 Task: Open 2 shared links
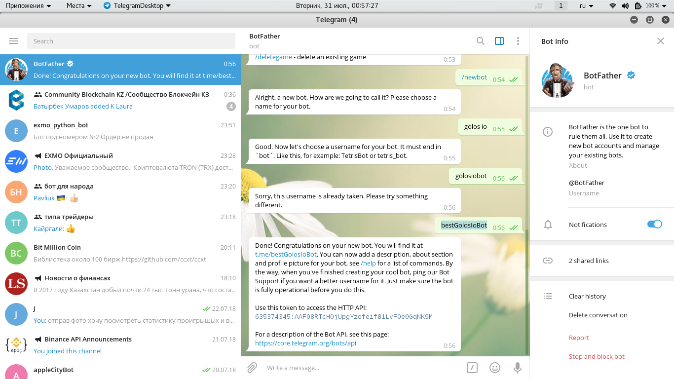point(589,261)
